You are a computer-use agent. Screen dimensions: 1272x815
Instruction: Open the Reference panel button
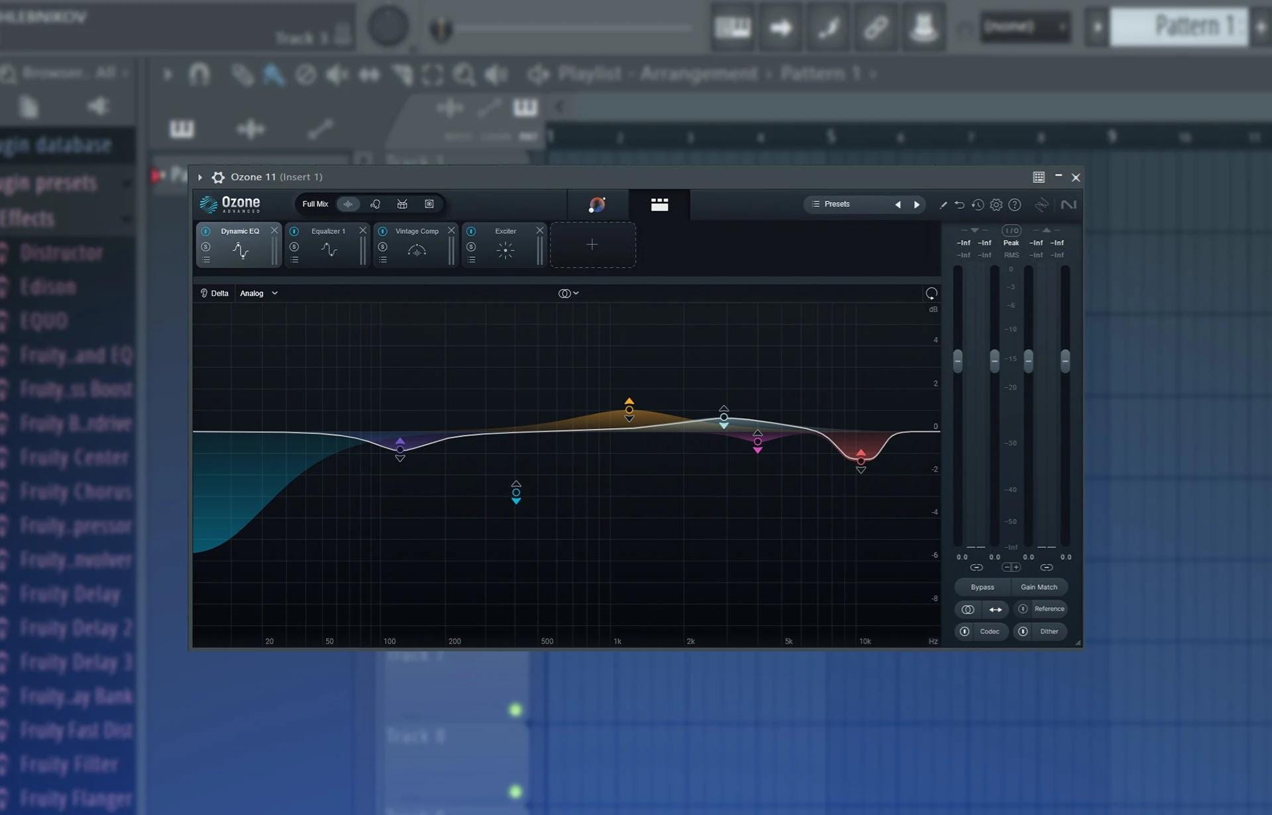(1049, 609)
